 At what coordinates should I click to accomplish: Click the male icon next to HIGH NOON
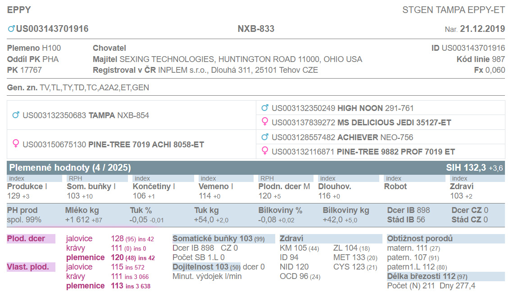click(x=265, y=108)
